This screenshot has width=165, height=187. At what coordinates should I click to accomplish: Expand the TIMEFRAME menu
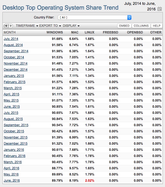pyautogui.click(x=26, y=26)
